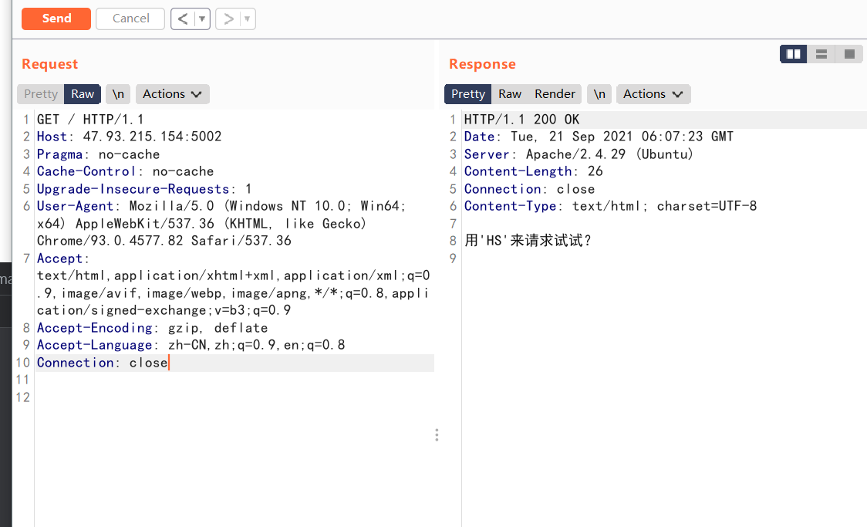
Task: Click the Send button
Action: 56,19
